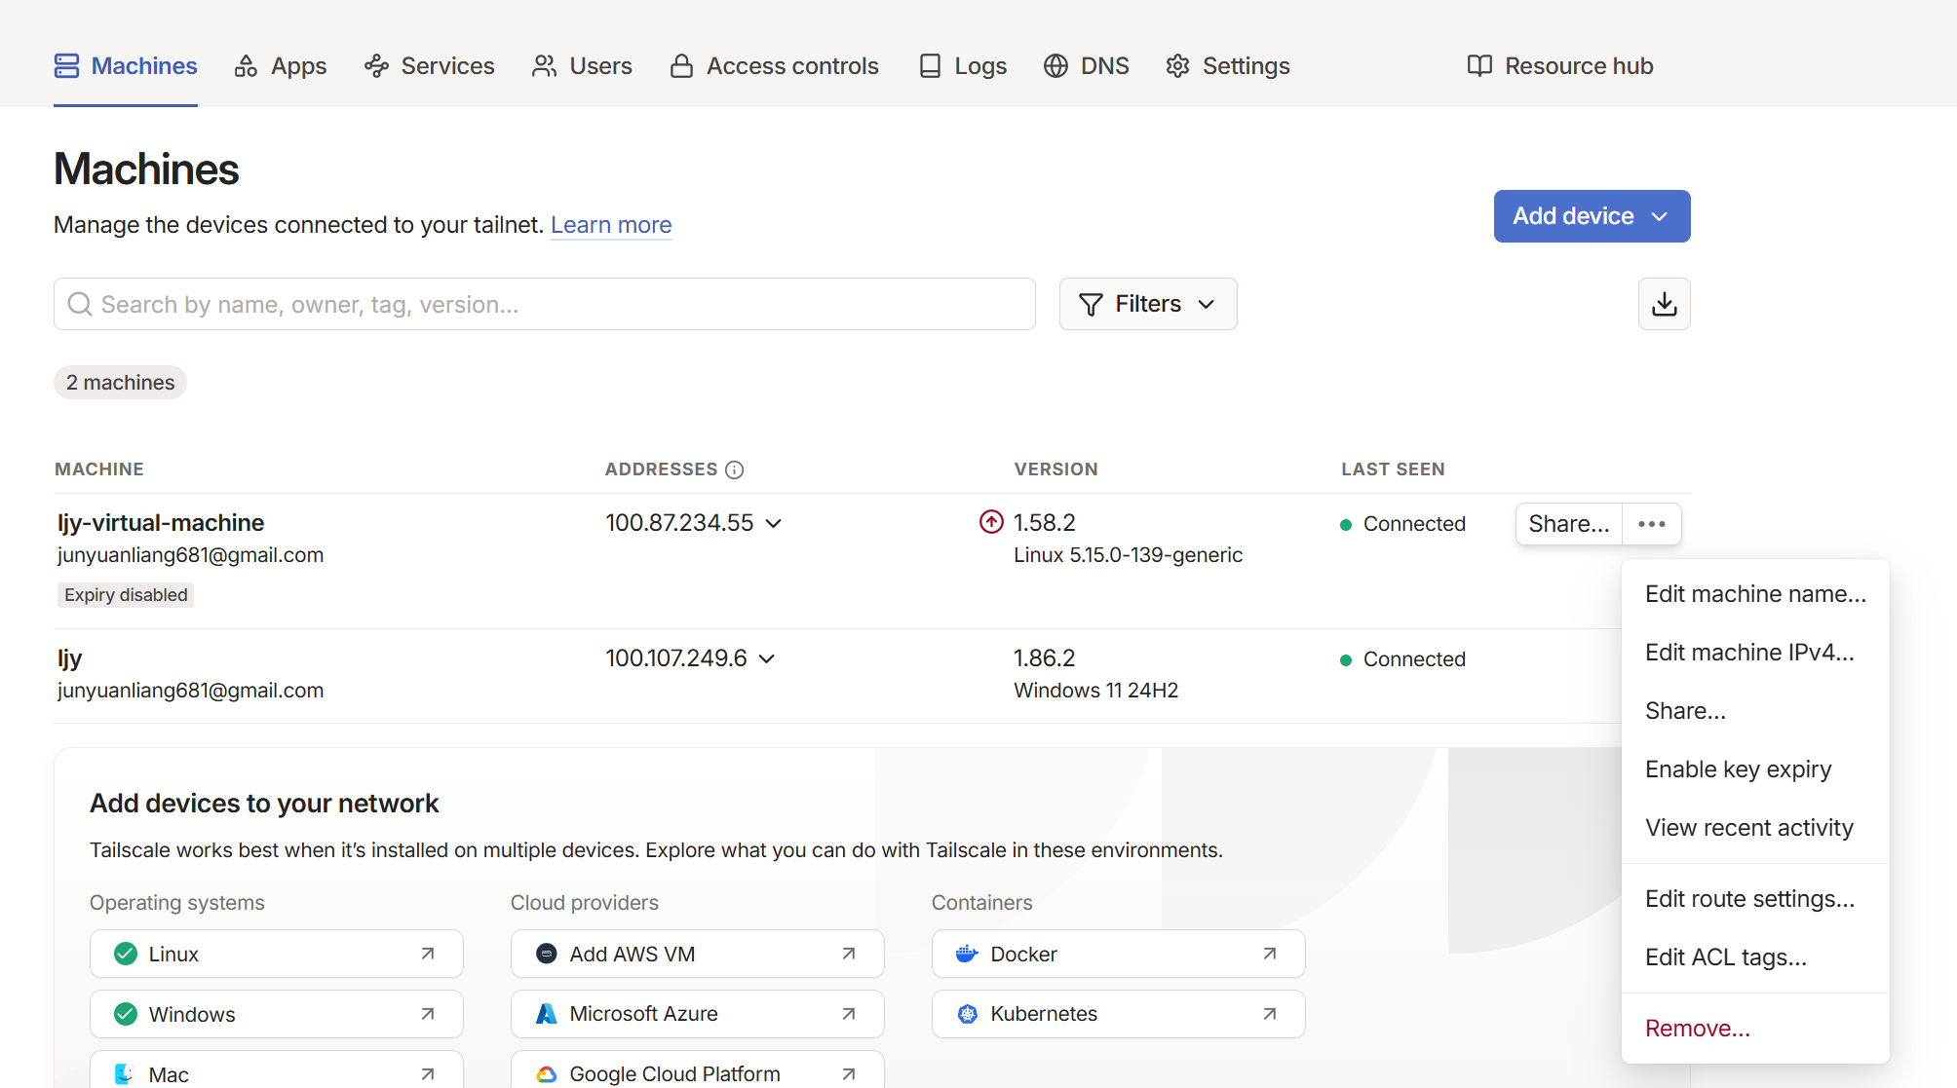The height and width of the screenshot is (1088, 1957).
Task: Open the Google Cloud Platform link
Action: 698,1069
